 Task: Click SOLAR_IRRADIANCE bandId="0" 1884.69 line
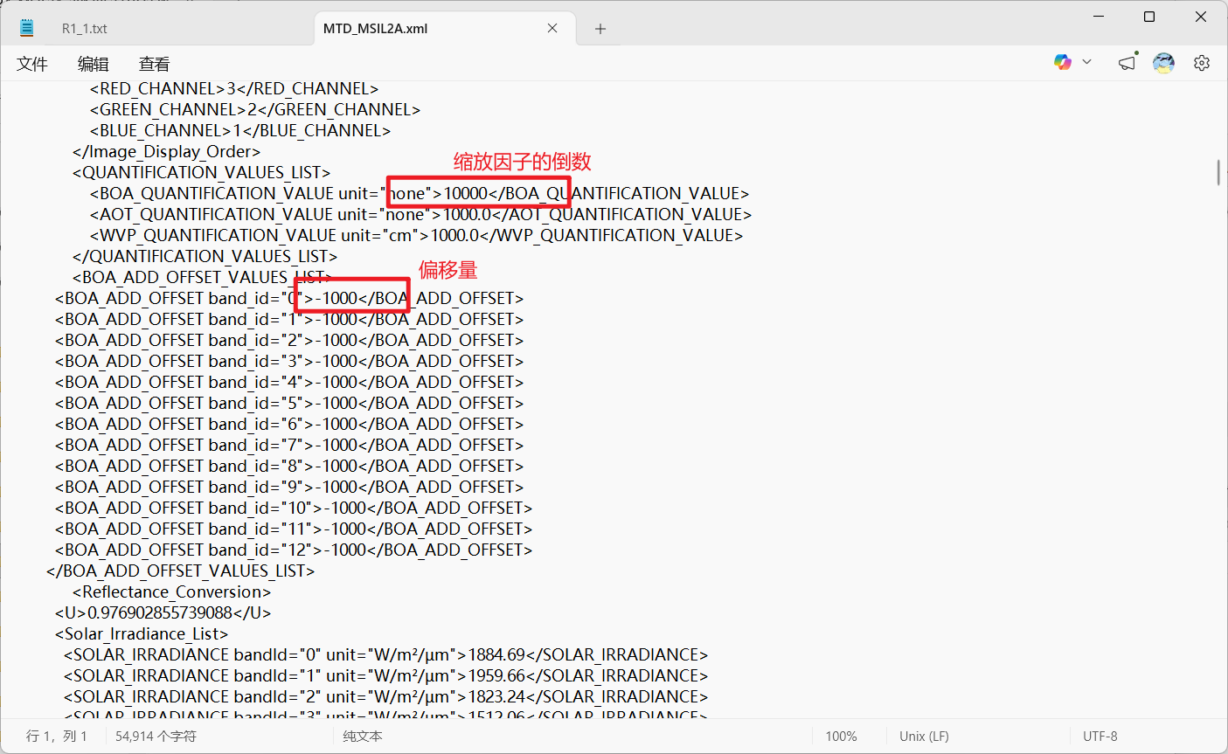coord(386,654)
